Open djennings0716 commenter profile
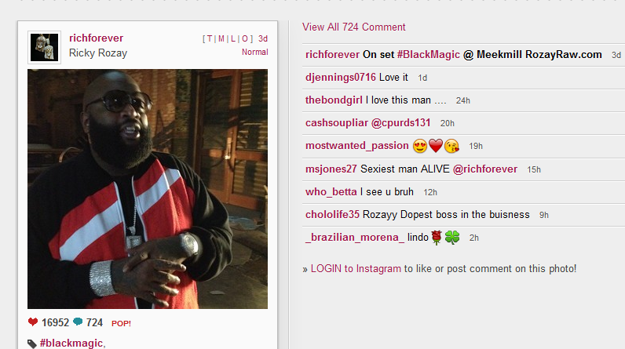This screenshot has width=625, height=349. (x=341, y=77)
